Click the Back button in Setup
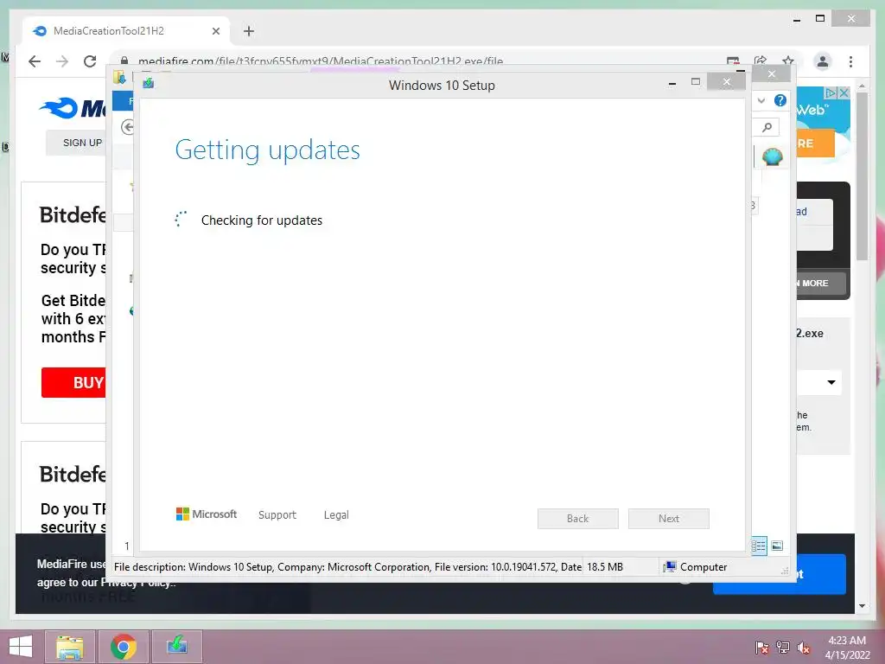 (x=578, y=519)
